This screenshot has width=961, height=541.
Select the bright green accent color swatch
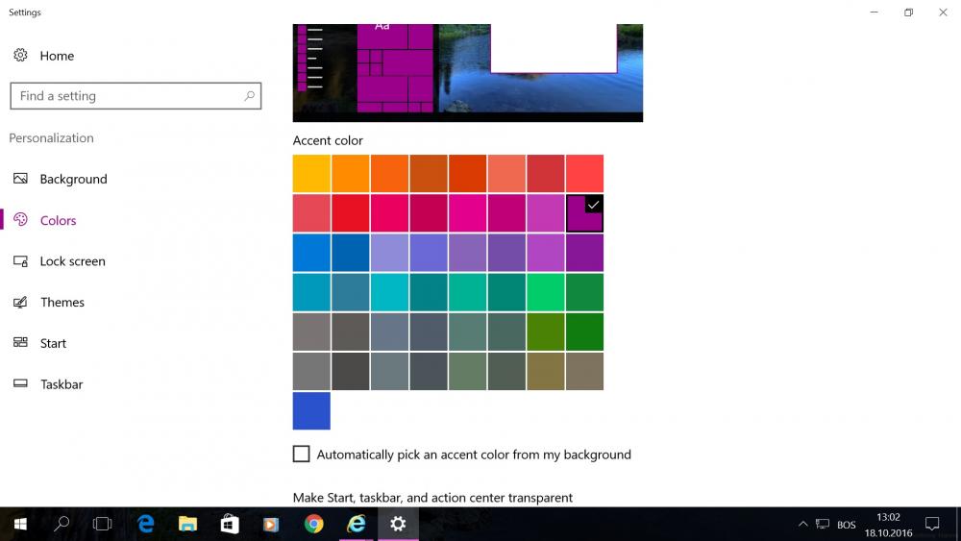coord(545,292)
